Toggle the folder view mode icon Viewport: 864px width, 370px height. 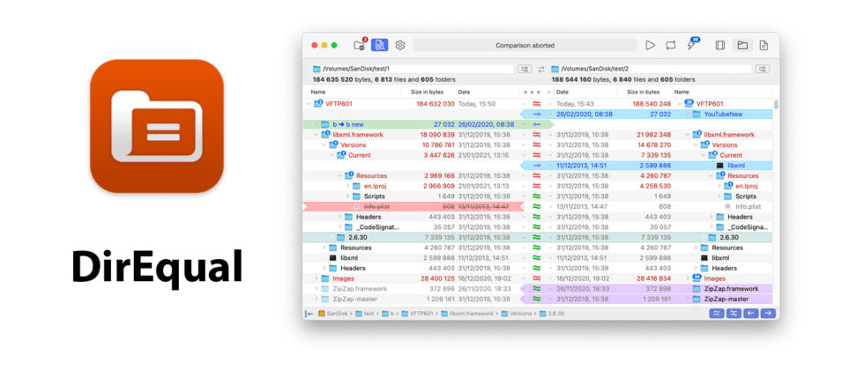742,45
